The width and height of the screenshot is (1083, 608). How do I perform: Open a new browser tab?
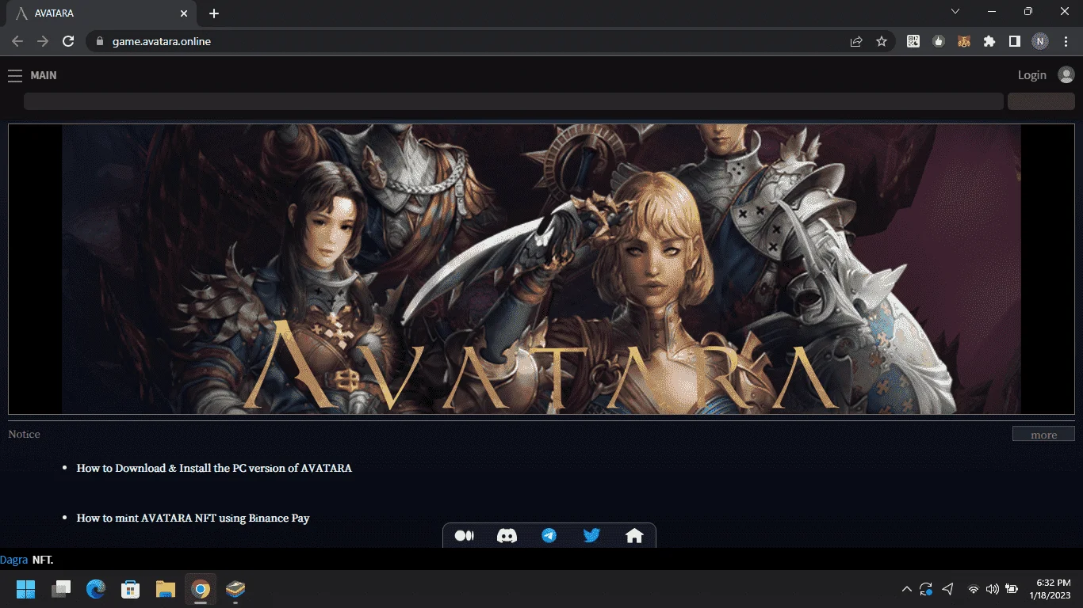pyautogui.click(x=214, y=13)
